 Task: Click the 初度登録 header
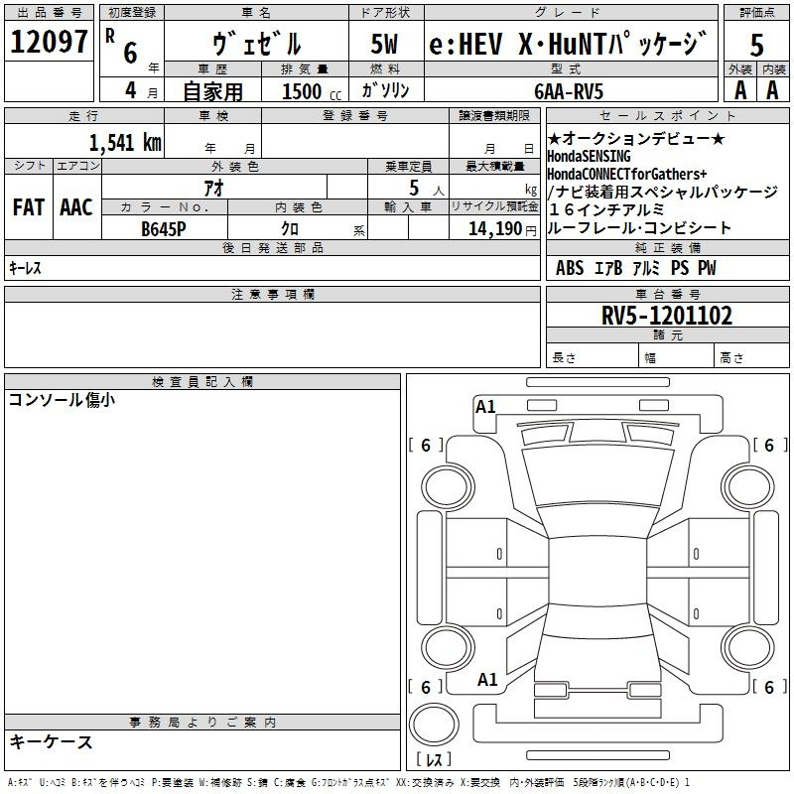pyautogui.click(x=132, y=13)
